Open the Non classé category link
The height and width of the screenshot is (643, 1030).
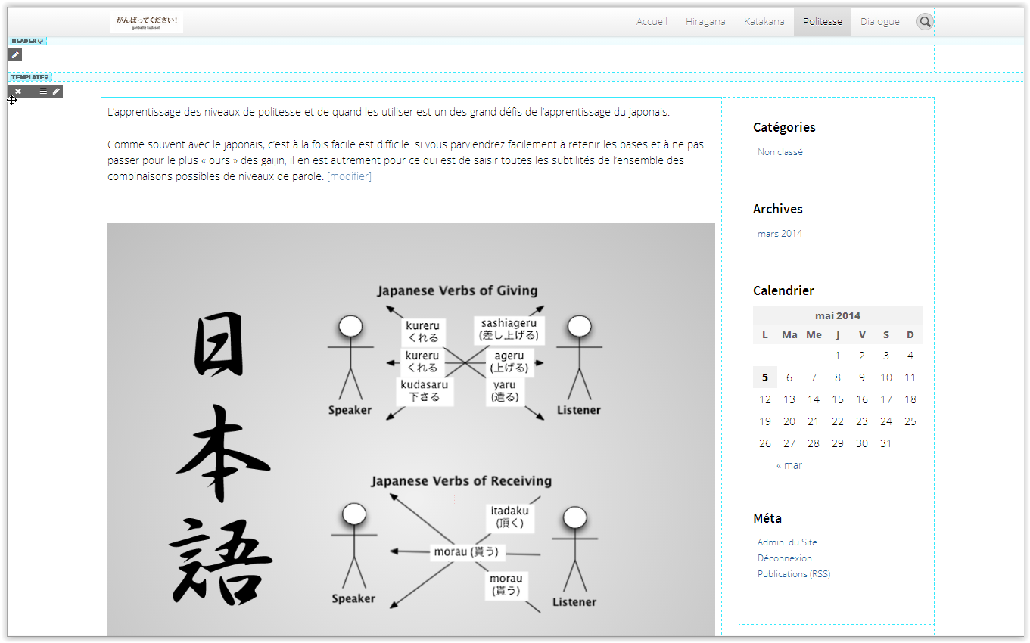[x=780, y=152]
